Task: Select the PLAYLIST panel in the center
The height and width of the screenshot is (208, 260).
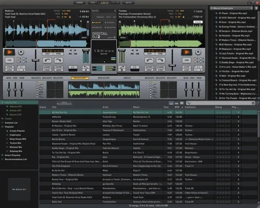Action: point(97,22)
